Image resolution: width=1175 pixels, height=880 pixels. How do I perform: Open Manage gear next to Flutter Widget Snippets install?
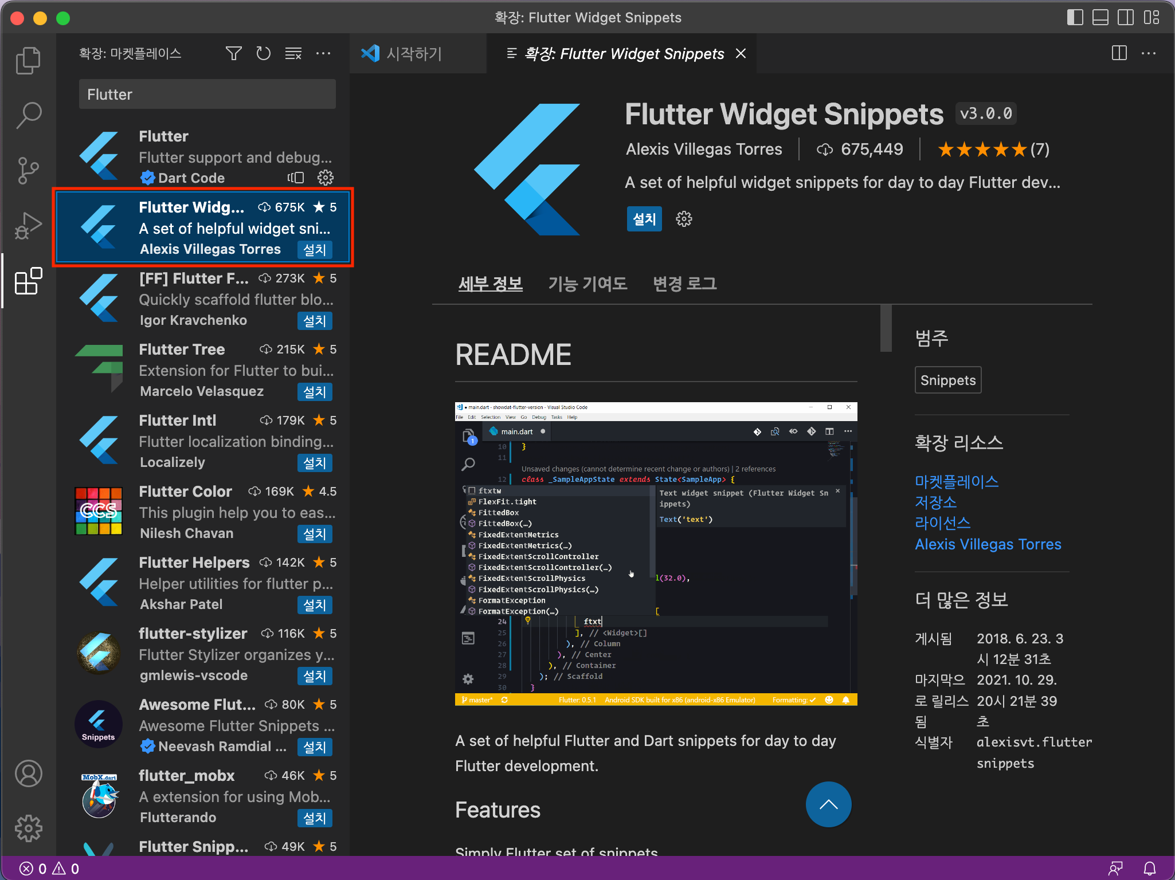[684, 219]
